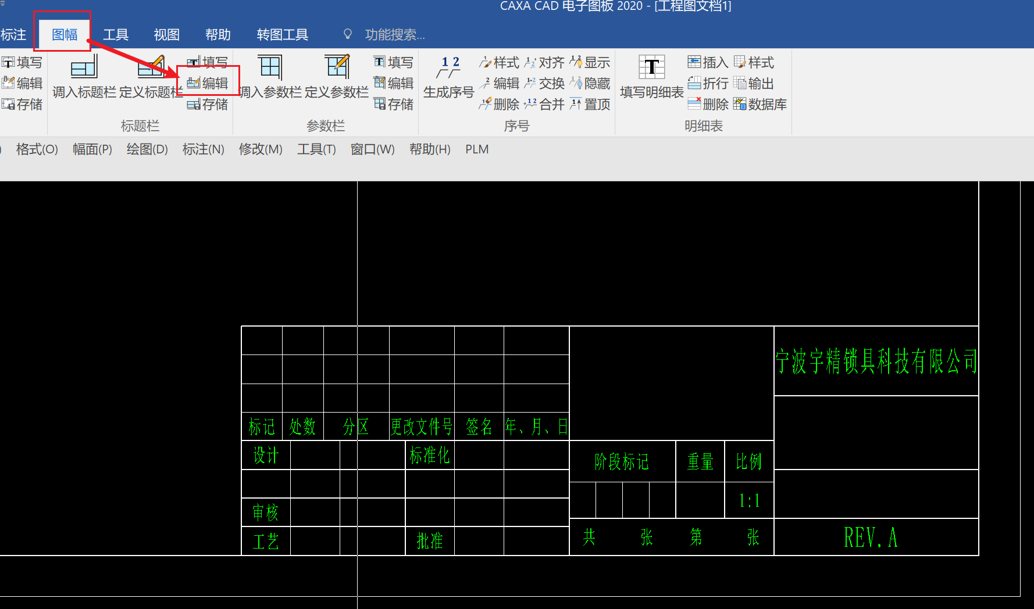Open the 工具(T) menu
The width and height of the screenshot is (1034, 609).
pyautogui.click(x=317, y=149)
